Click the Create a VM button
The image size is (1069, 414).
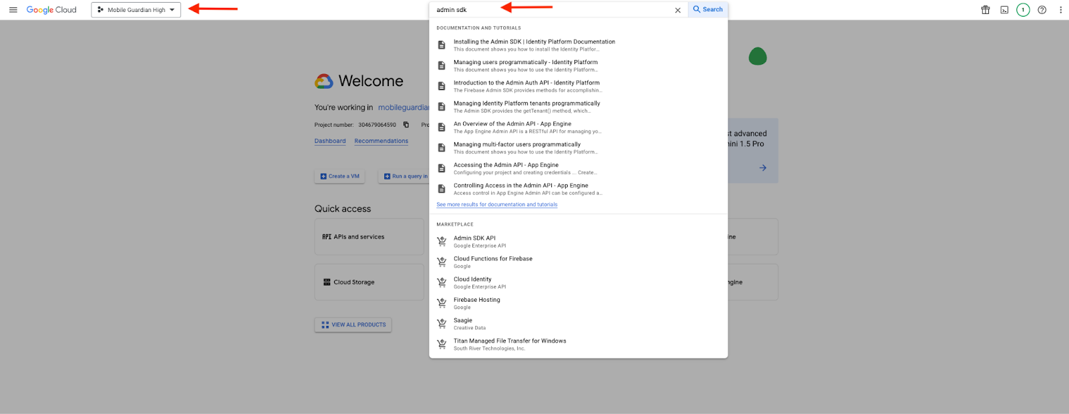340,176
